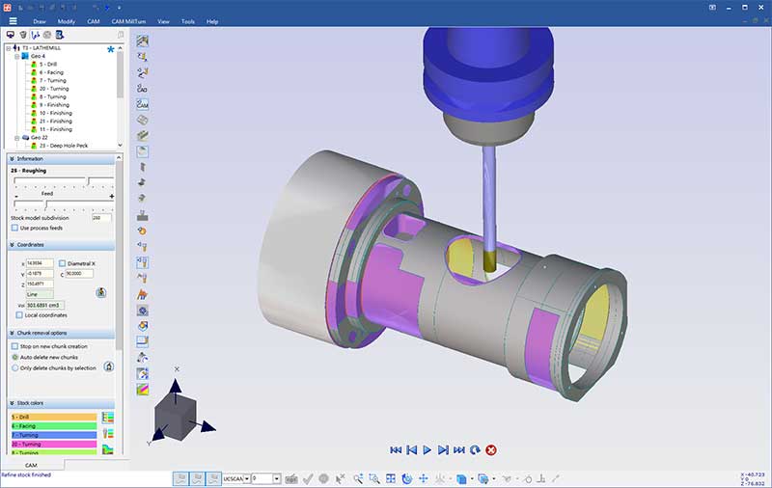
Task: Click the X coordinate input field
Action: [39, 262]
